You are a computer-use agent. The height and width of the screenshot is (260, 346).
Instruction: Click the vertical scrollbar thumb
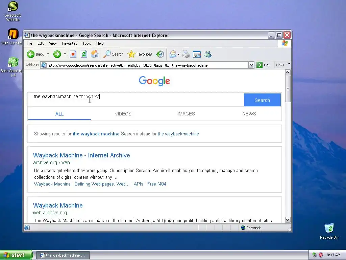click(x=288, y=89)
